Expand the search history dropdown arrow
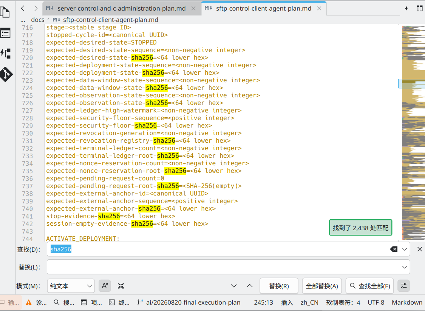 404,249
